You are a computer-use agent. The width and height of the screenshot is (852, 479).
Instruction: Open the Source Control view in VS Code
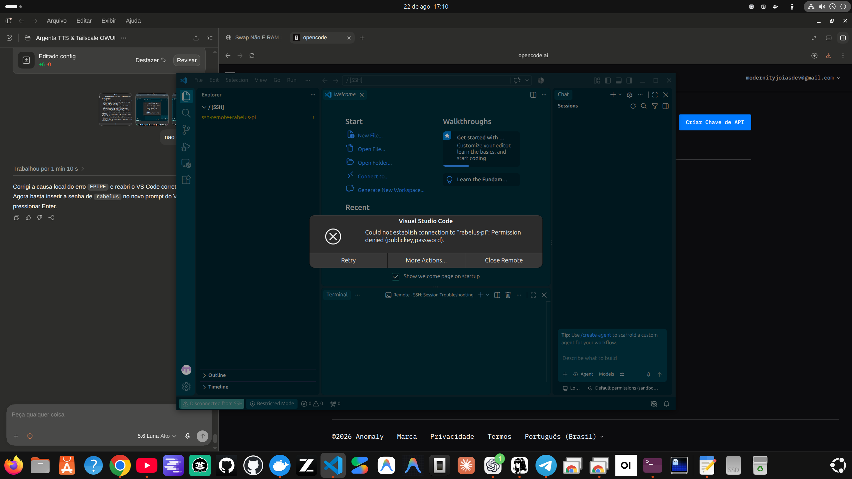click(x=186, y=130)
